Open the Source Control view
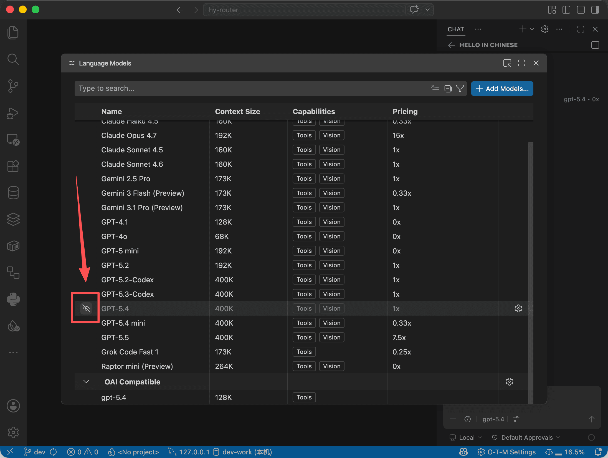This screenshot has width=608, height=458. 13,86
